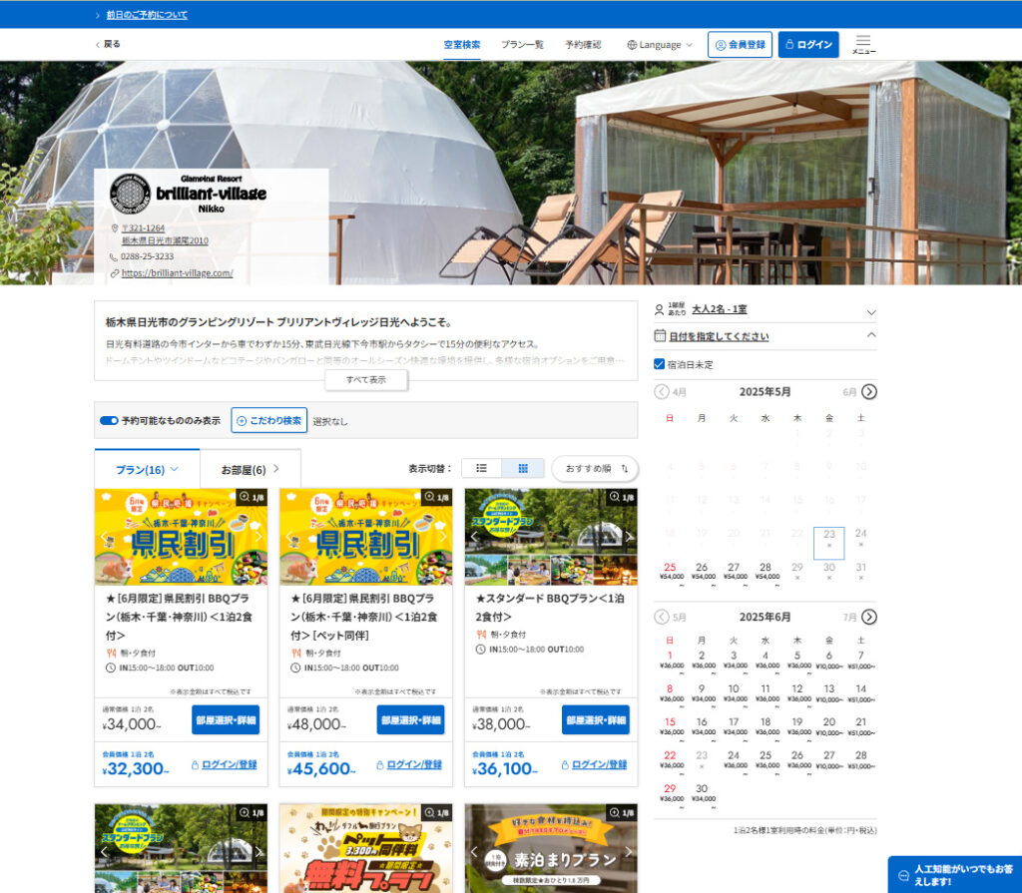Open address 栃木県日光市瀬尾2010 link
The width and height of the screenshot is (1022, 893).
(165, 240)
